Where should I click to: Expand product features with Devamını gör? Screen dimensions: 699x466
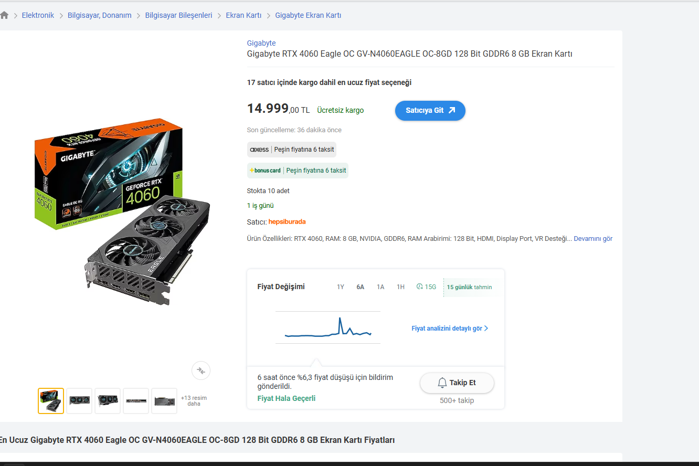[593, 239]
